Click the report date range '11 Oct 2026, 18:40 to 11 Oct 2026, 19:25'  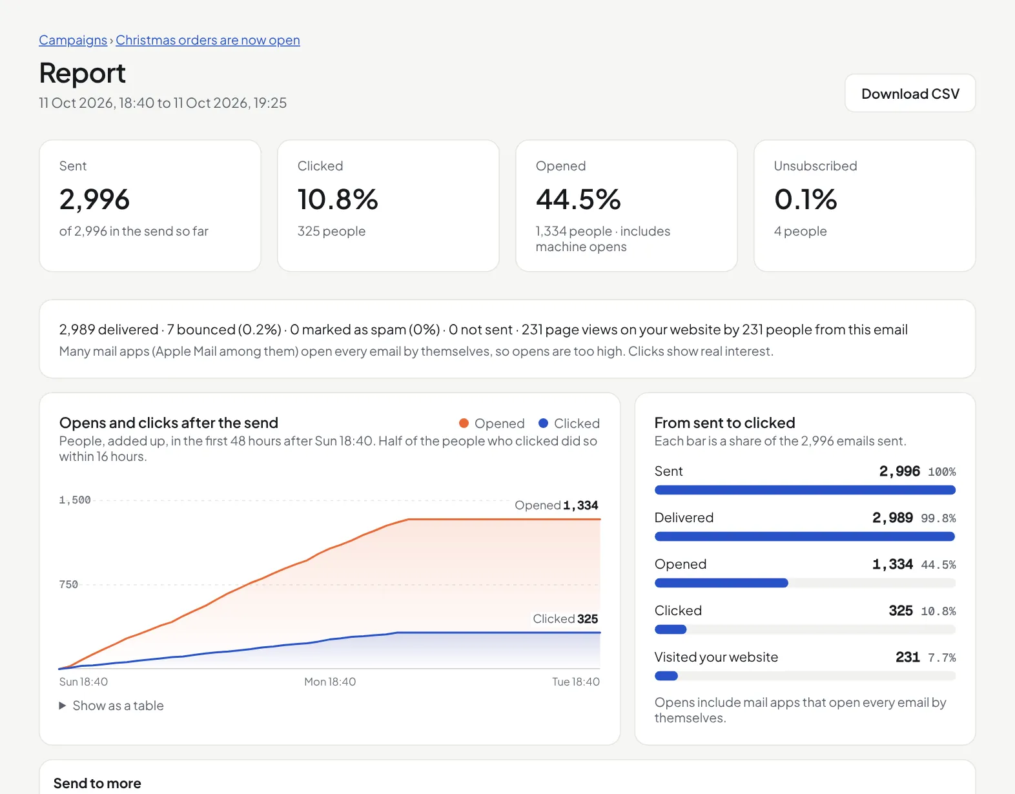pos(163,103)
